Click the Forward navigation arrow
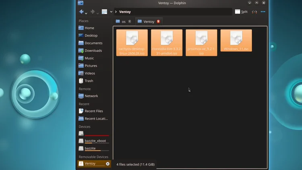This screenshot has width=302, height=170. (93, 12)
